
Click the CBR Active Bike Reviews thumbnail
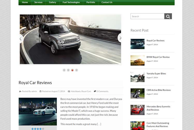click(137, 93)
